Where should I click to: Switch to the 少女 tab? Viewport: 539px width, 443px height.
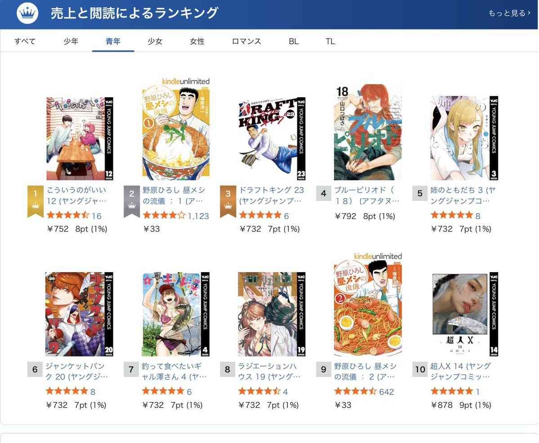155,41
